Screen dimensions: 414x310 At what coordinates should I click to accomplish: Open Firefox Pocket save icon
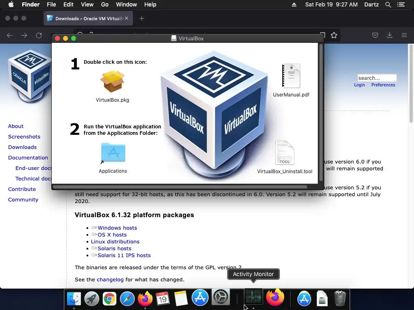(x=375, y=35)
